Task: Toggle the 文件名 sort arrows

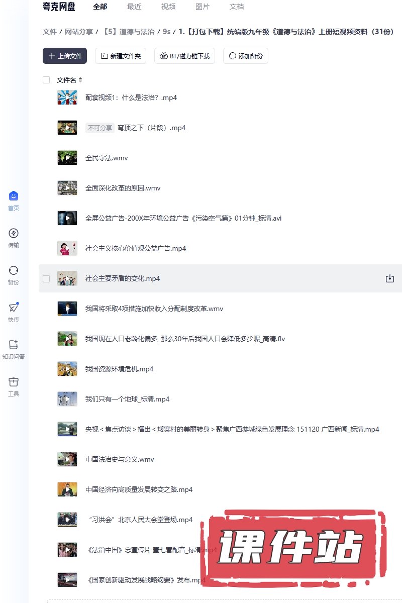Action: [80, 80]
